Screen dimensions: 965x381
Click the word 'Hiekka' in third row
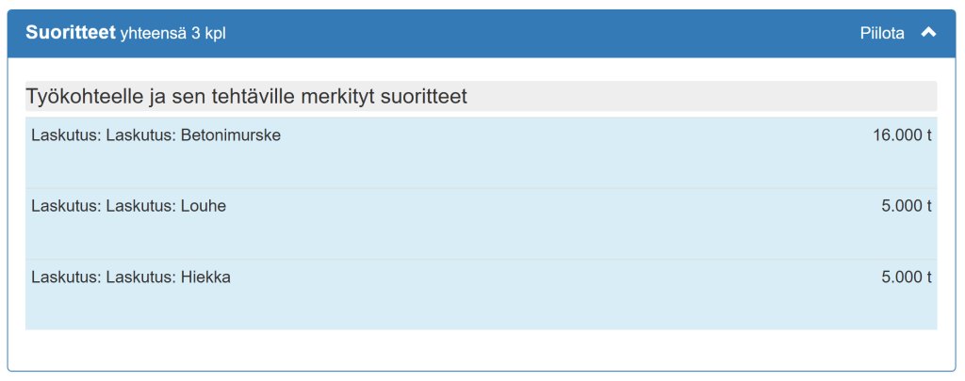(x=205, y=278)
